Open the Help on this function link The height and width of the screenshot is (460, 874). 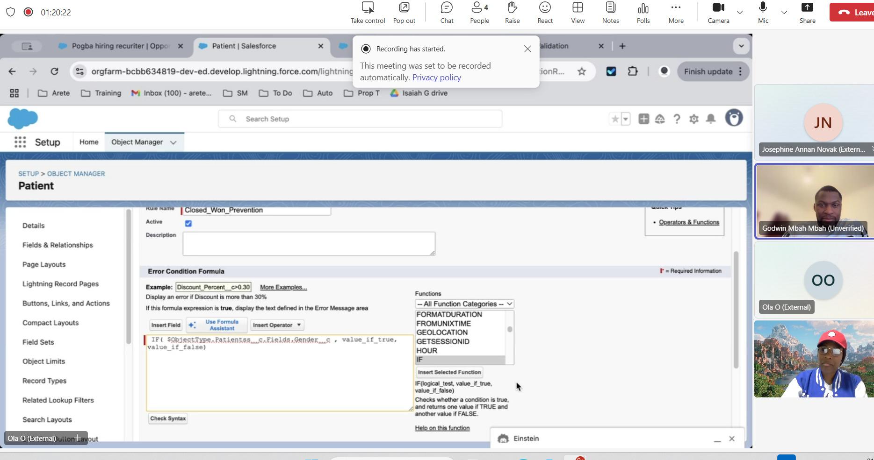pos(442,428)
